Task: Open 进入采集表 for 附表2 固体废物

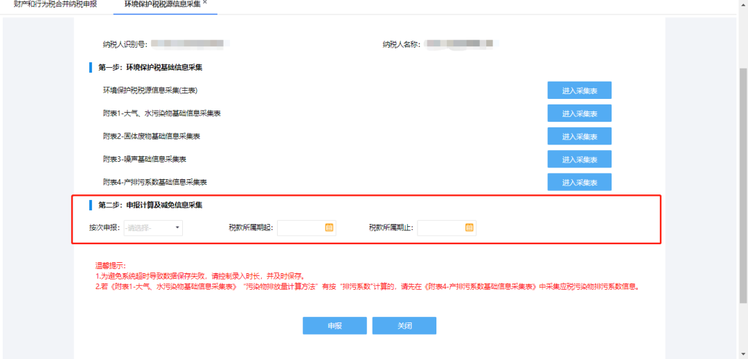Action: (x=579, y=136)
